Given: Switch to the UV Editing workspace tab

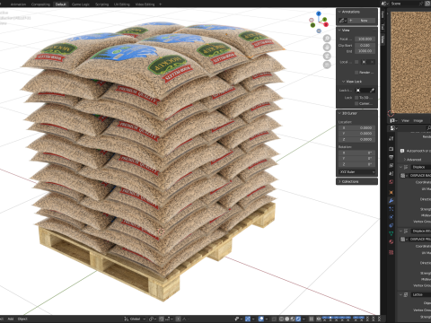Looking at the screenshot, I should coord(121,4).
